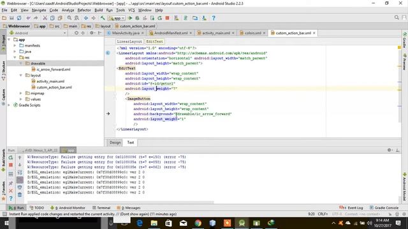408x229 pixels.
Task: Expand the java folder
Action: [15, 52]
